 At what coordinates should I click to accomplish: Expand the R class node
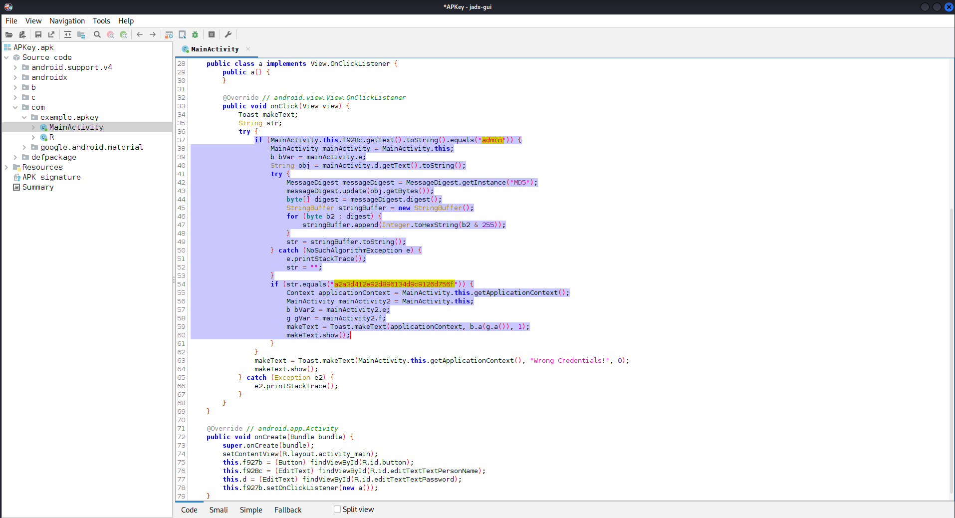33,137
